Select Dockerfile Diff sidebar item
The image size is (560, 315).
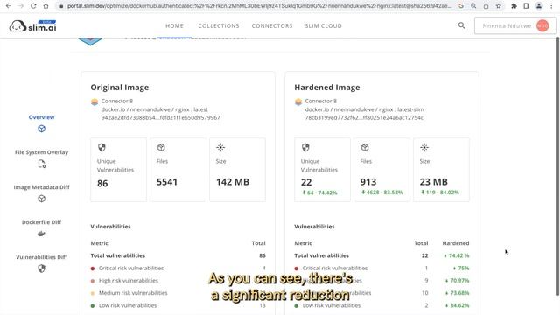(41, 222)
